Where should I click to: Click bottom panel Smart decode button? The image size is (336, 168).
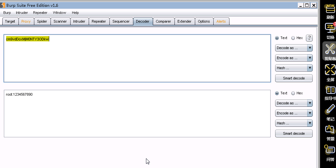(294, 133)
